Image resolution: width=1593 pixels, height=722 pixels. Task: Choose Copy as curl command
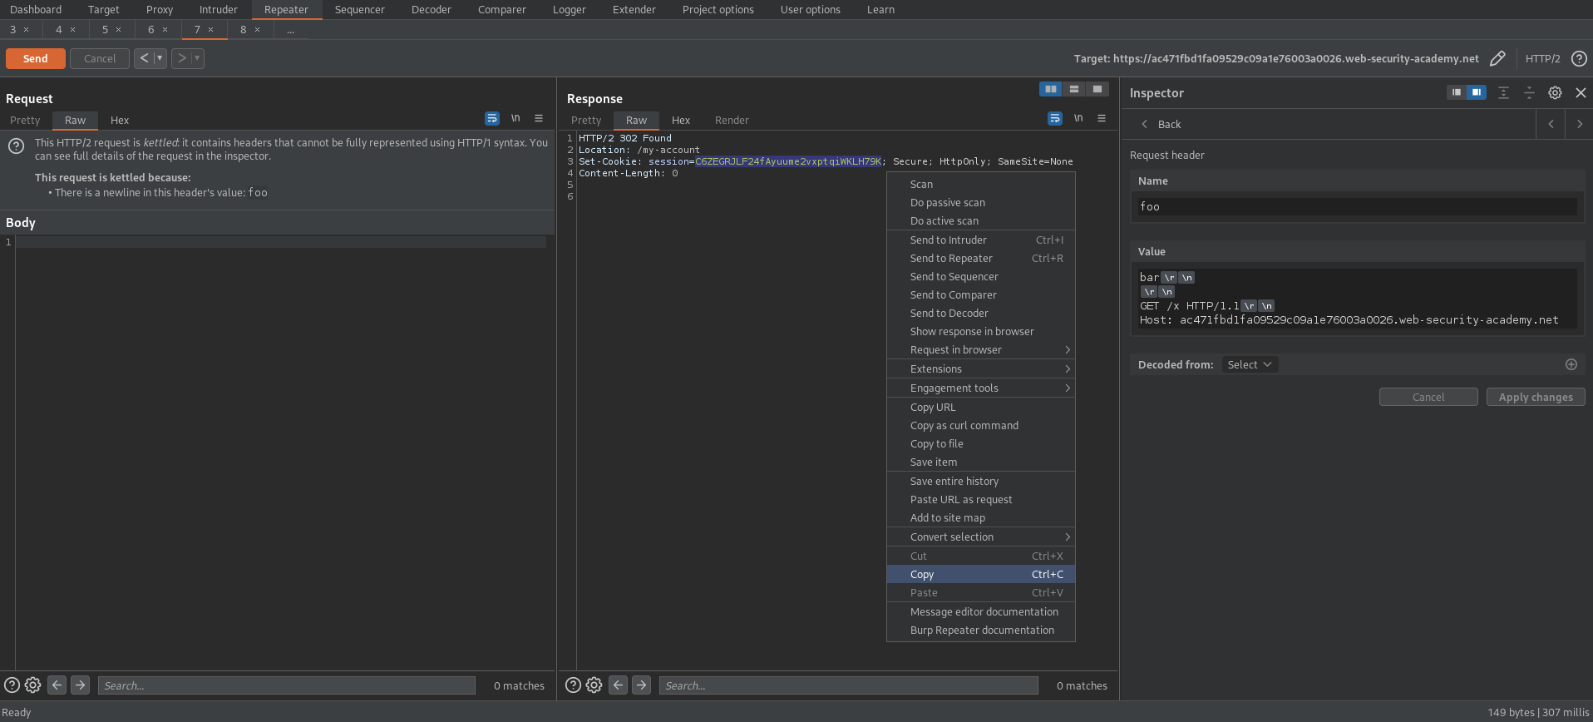pos(981,425)
